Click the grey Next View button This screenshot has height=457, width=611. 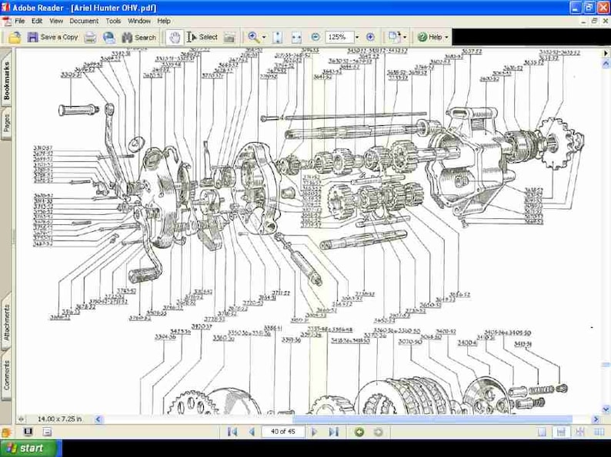(378, 432)
